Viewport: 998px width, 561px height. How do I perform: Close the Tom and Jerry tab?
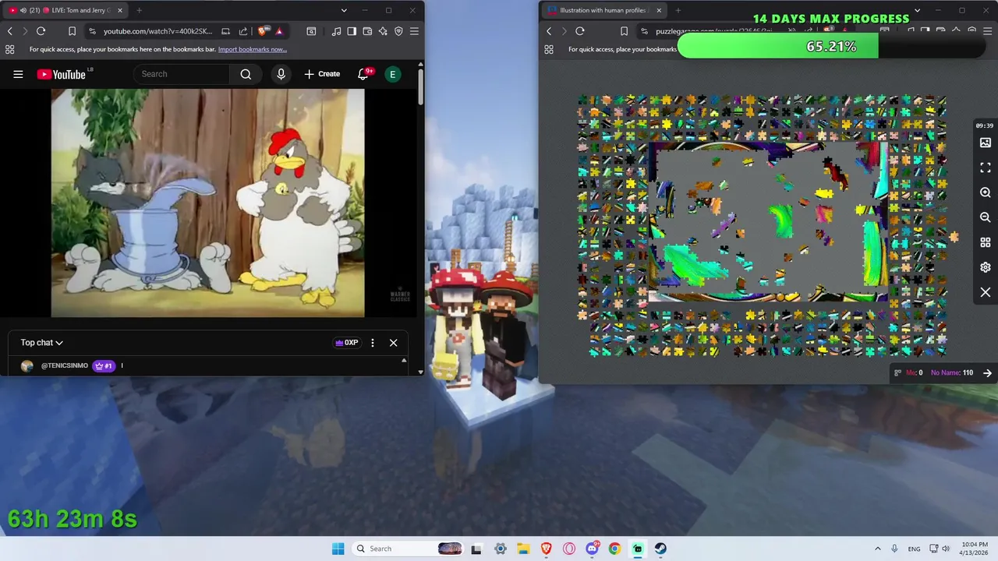(x=120, y=10)
